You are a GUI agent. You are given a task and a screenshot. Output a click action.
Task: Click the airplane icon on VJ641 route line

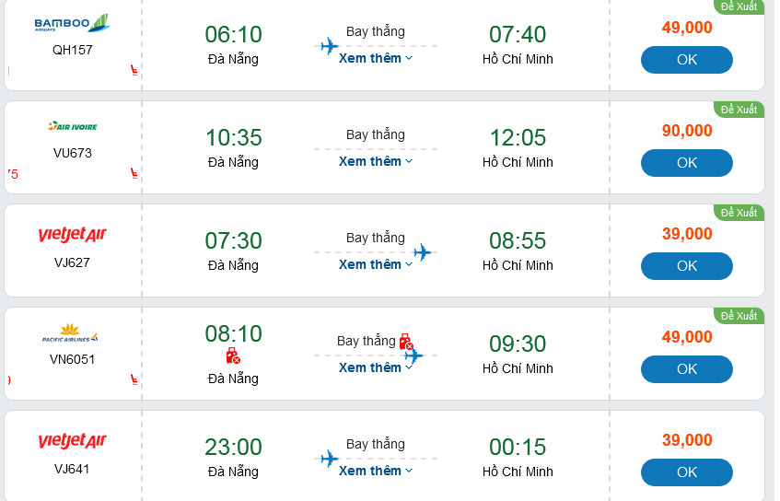point(329,459)
